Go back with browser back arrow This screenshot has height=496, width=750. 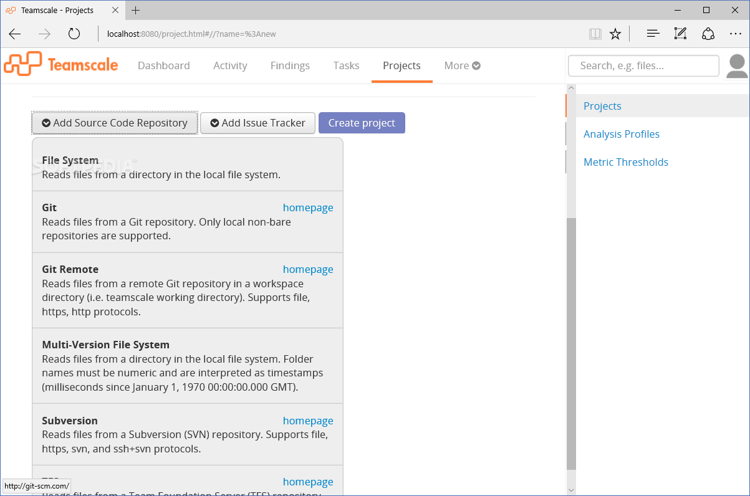[x=15, y=34]
